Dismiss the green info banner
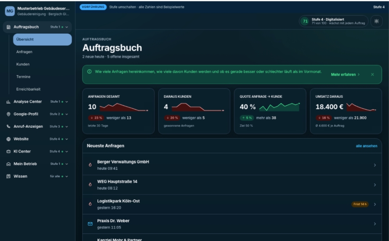The height and width of the screenshot is (241, 389). click(x=372, y=75)
